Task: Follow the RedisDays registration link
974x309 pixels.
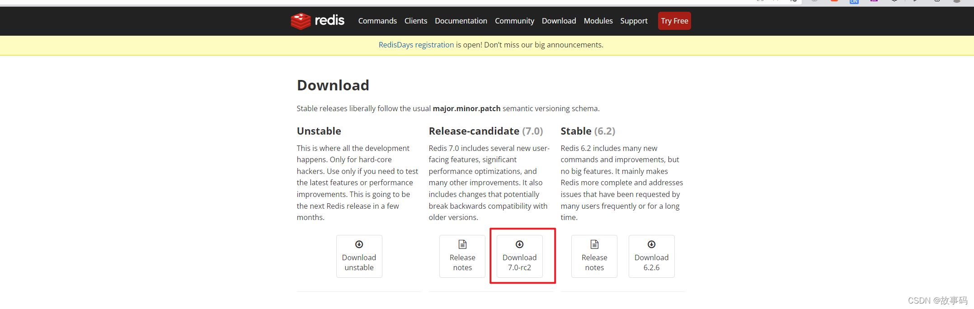Action: (416, 45)
